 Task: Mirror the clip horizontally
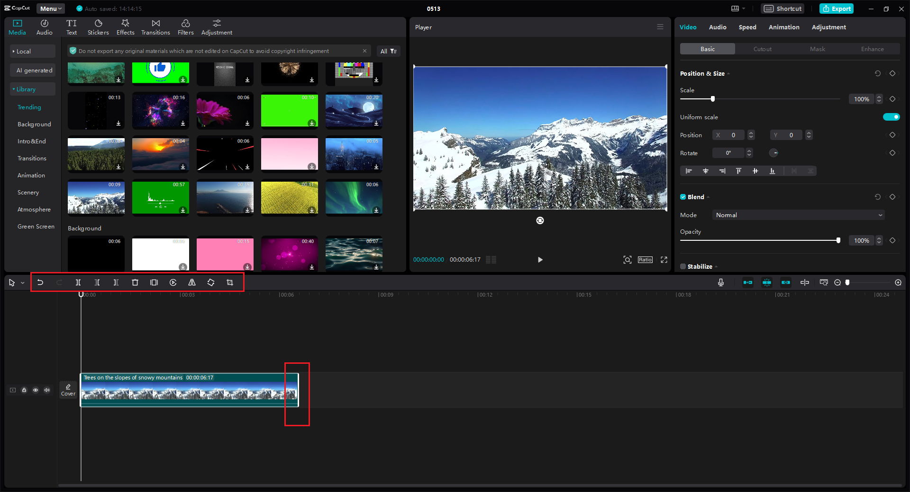click(x=192, y=282)
